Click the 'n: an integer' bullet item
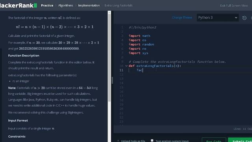The height and width of the screenshot is (142, 252). point(21,81)
